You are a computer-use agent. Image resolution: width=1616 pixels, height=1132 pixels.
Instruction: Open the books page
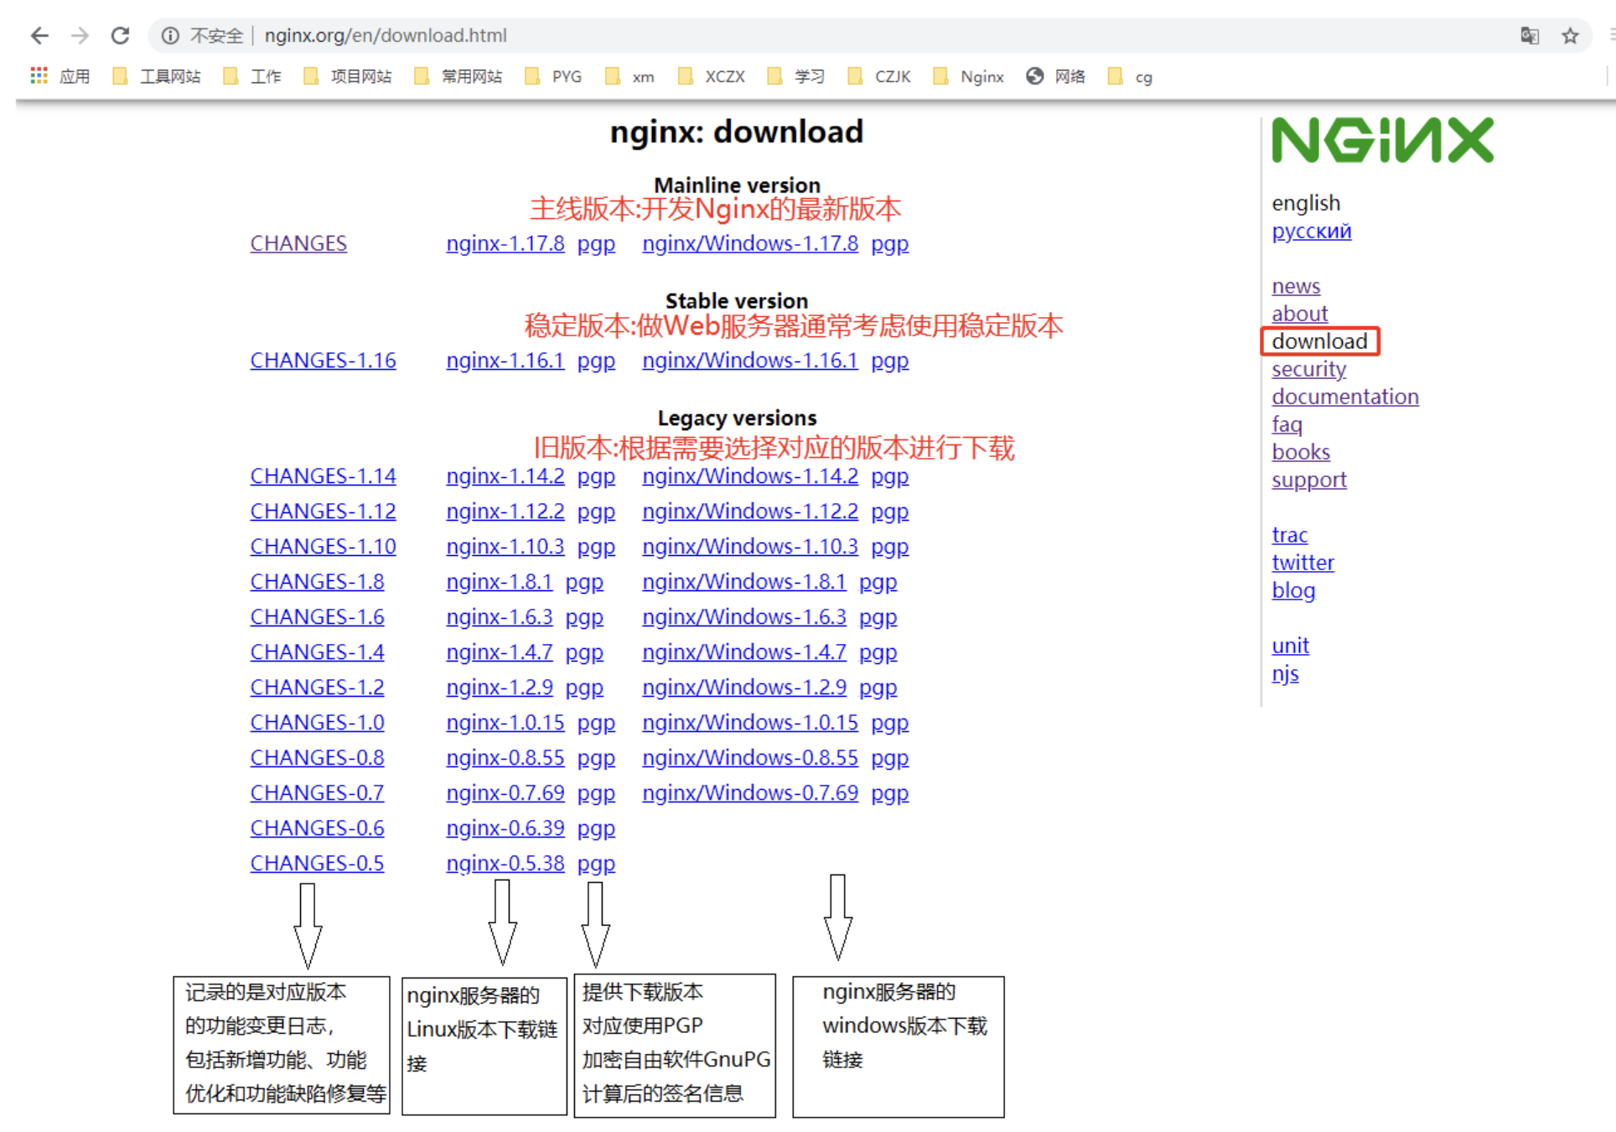(1301, 453)
